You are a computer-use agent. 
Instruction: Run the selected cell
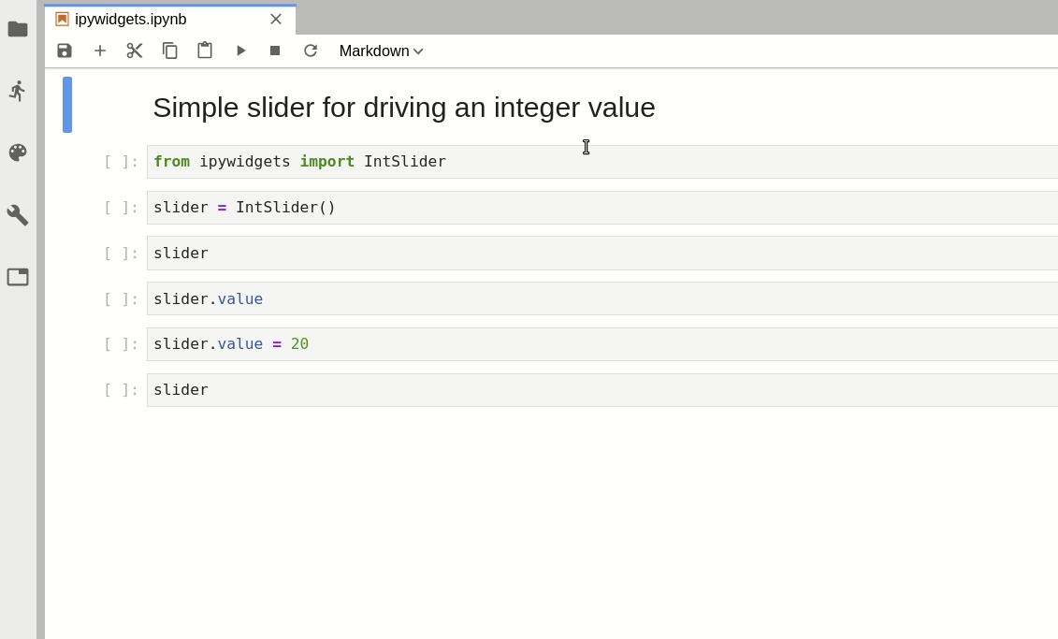point(240,51)
